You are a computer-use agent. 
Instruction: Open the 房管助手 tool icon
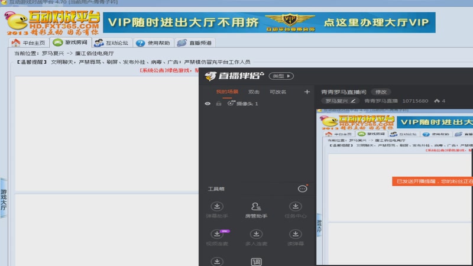click(x=256, y=206)
